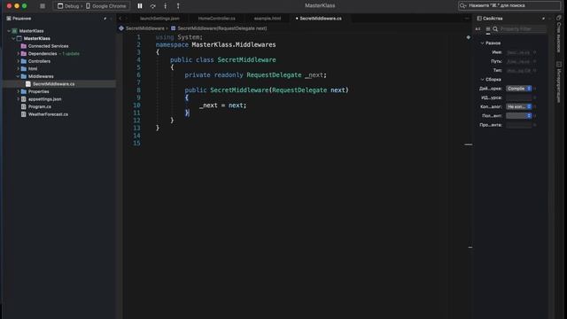The height and width of the screenshot is (319, 567).
Task: Click the diamond marker at editor's right margin
Action: 469,37
